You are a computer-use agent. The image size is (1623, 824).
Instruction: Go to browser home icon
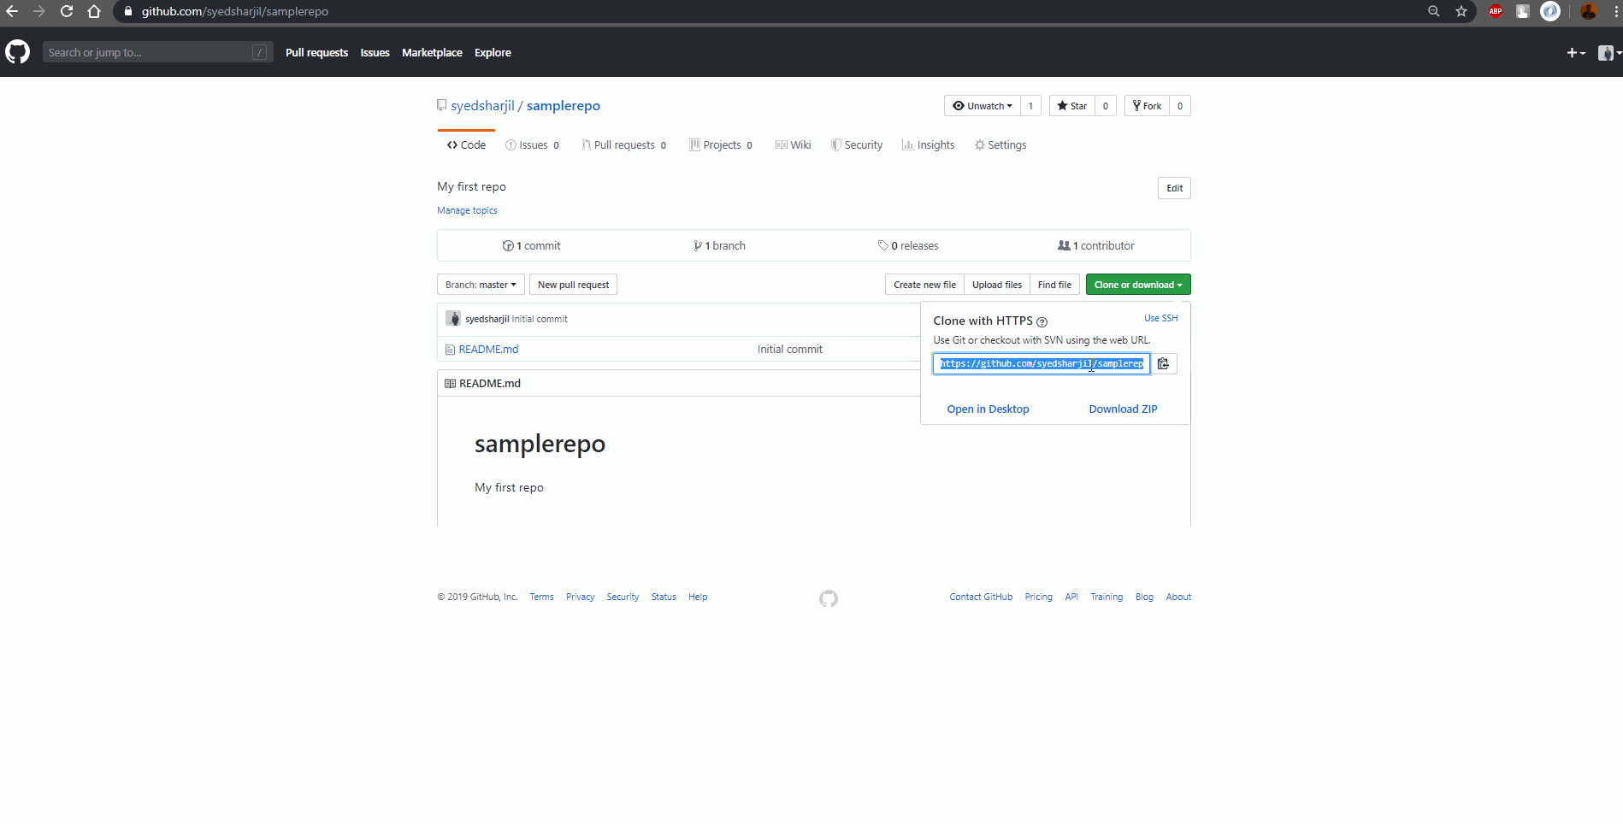pos(94,11)
